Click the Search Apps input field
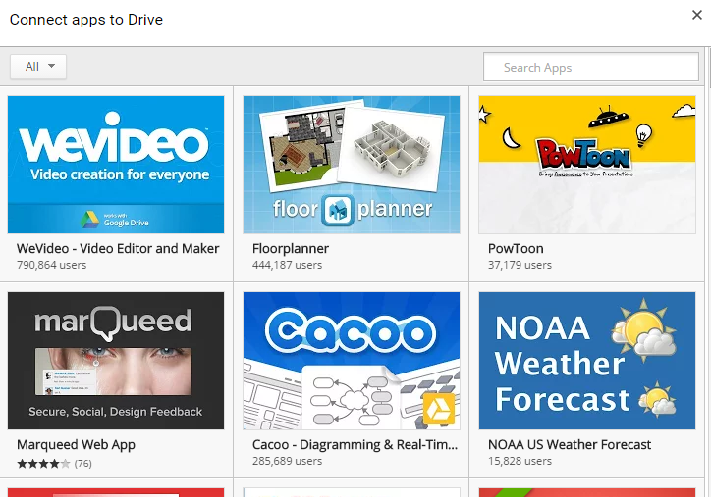 click(x=591, y=67)
